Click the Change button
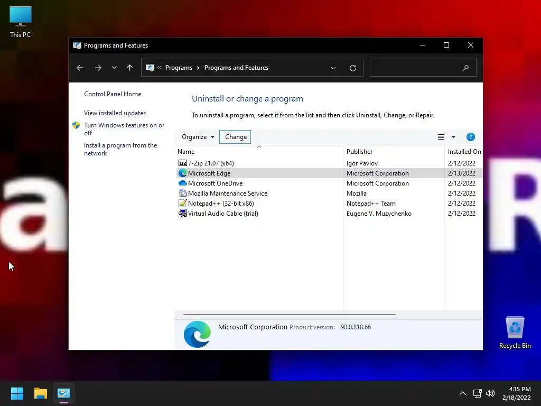Image resolution: width=541 pixels, height=406 pixels. [x=236, y=137]
